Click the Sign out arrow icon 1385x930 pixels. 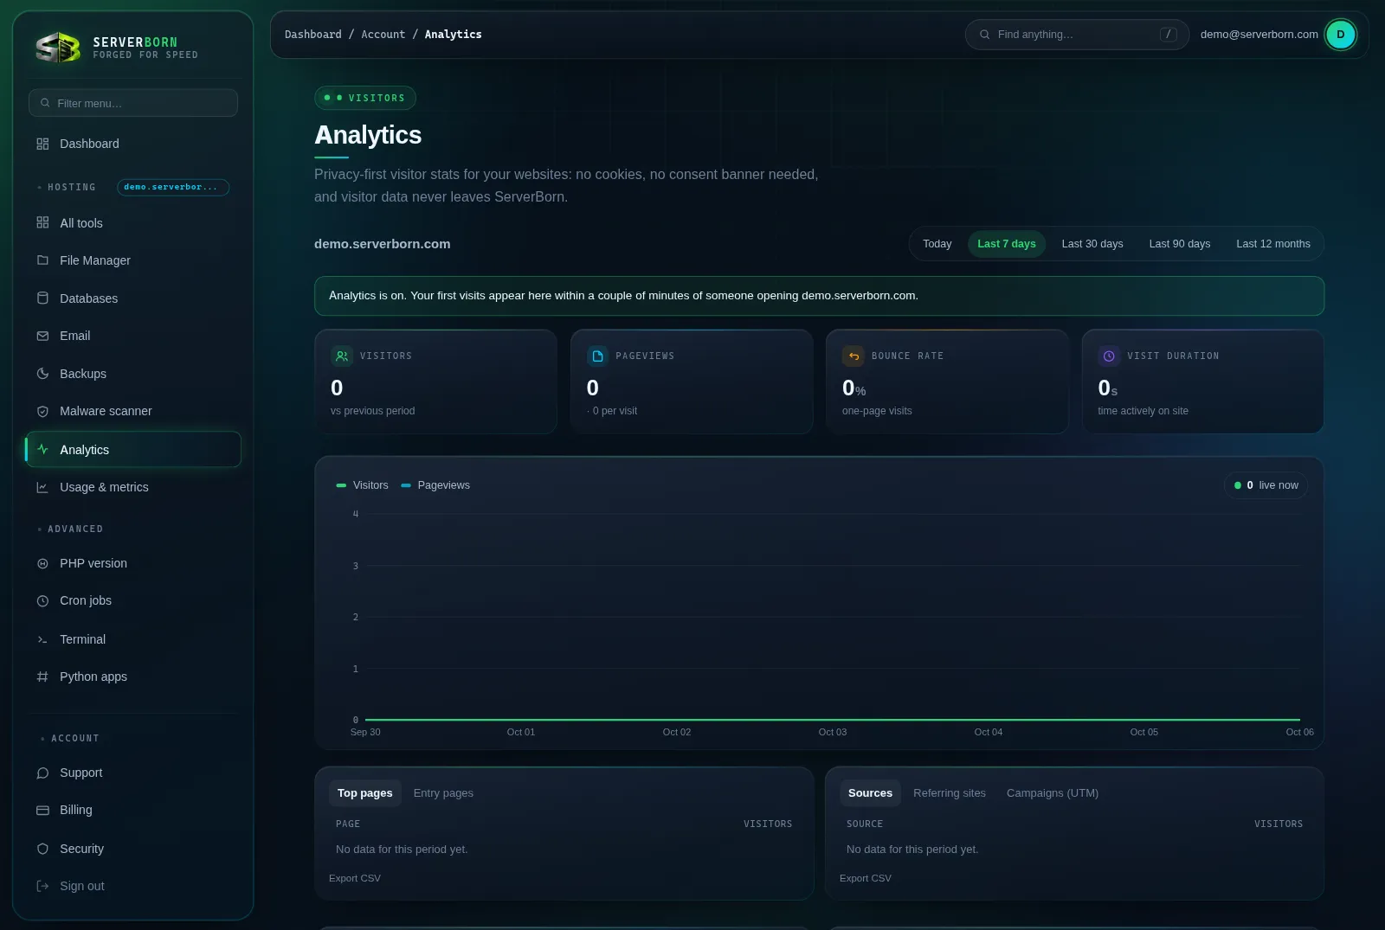42,886
